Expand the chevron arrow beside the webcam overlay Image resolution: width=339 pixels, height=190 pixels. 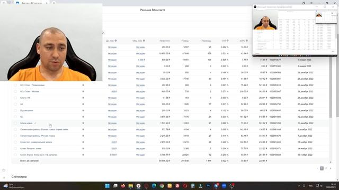103,33
